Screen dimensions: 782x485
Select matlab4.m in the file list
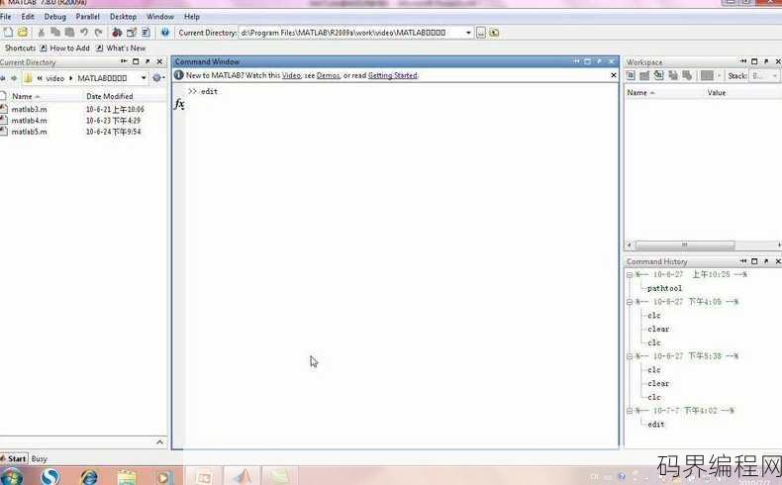29,121
